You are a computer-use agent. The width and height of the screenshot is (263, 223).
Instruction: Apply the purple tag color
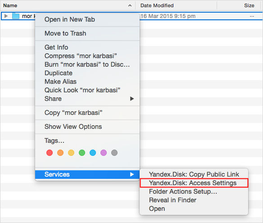(x=104, y=153)
